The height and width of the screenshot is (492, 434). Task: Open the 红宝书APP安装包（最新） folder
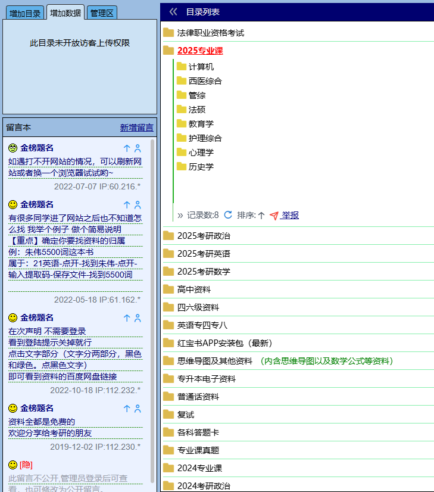point(224,343)
